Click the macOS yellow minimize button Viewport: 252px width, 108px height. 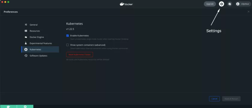tap(5, 2)
